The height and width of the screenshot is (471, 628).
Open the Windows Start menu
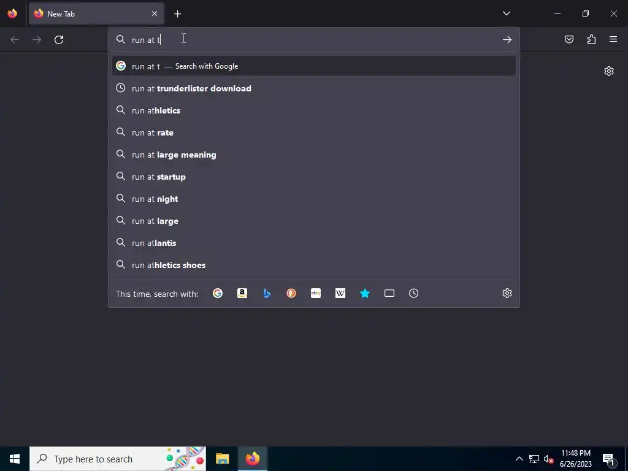pos(15,459)
